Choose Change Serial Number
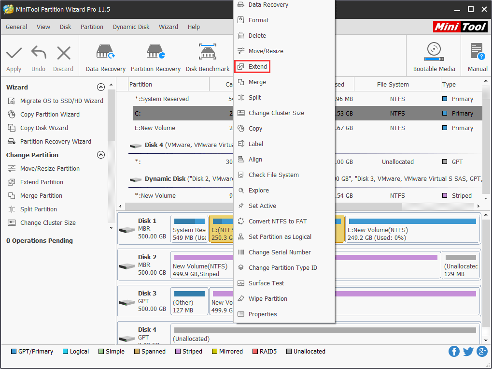The height and width of the screenshot is (369, 492). pos(284,252)
